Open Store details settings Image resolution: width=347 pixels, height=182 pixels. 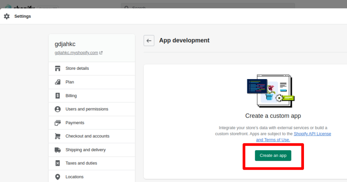[92, 68]
